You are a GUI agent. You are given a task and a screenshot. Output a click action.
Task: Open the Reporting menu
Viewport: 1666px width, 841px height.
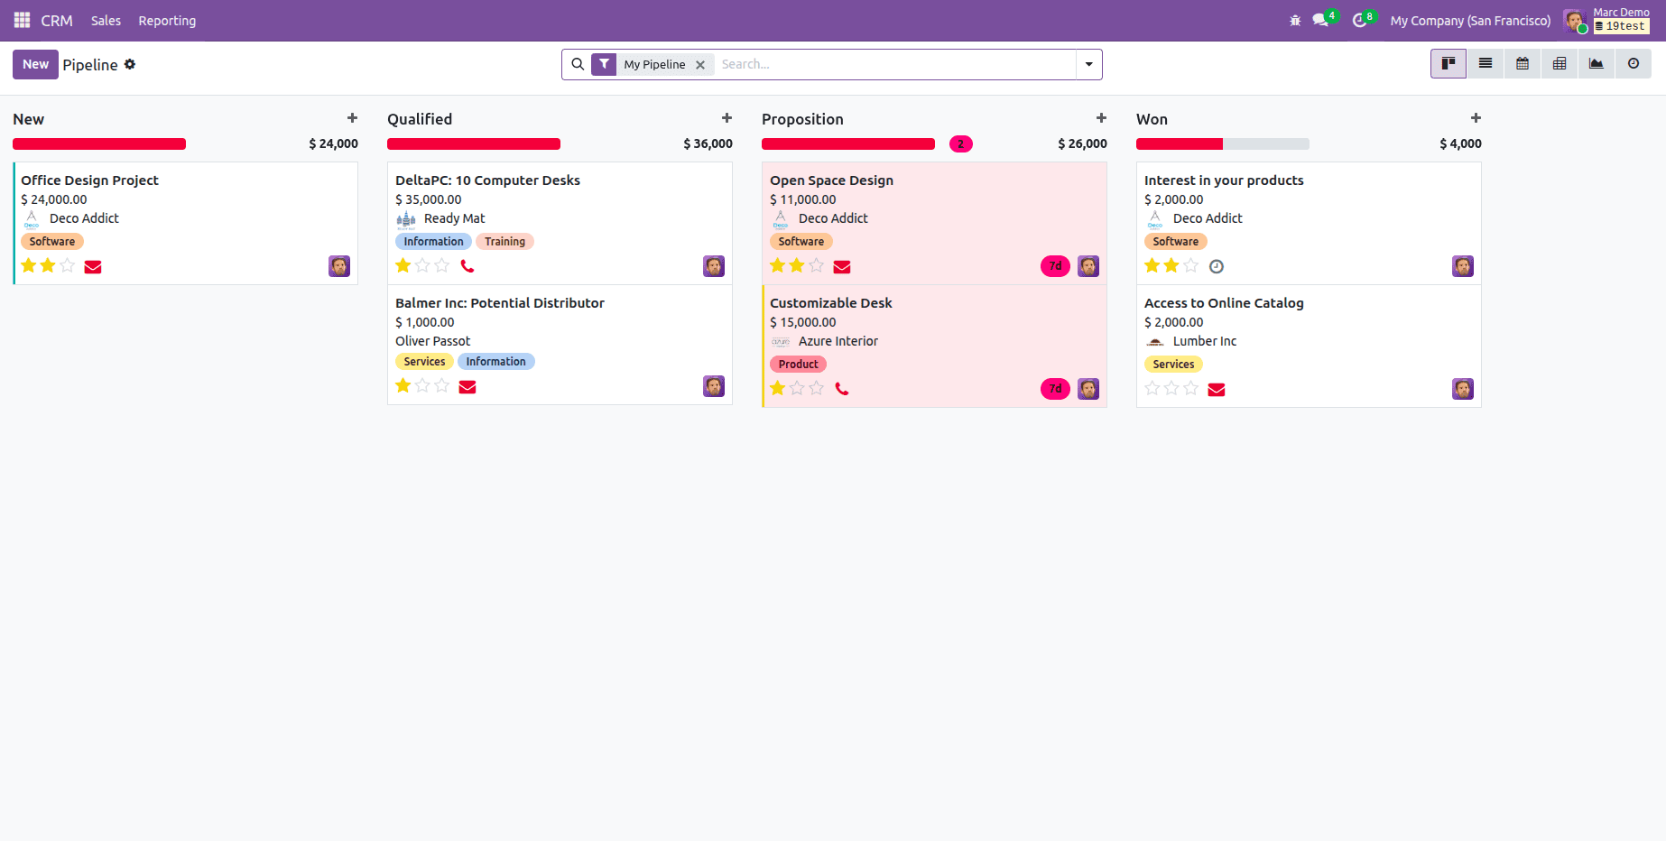pyautogui.click(x=167, y=20)
